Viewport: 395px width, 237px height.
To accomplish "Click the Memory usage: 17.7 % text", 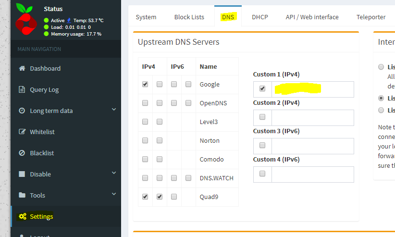I will click(76, 34).
